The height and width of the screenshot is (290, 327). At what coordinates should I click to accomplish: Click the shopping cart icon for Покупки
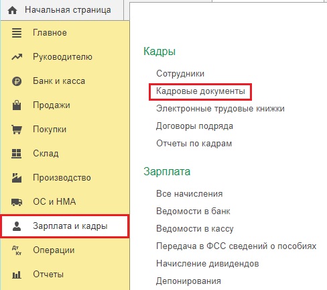[x=17, y=130]
